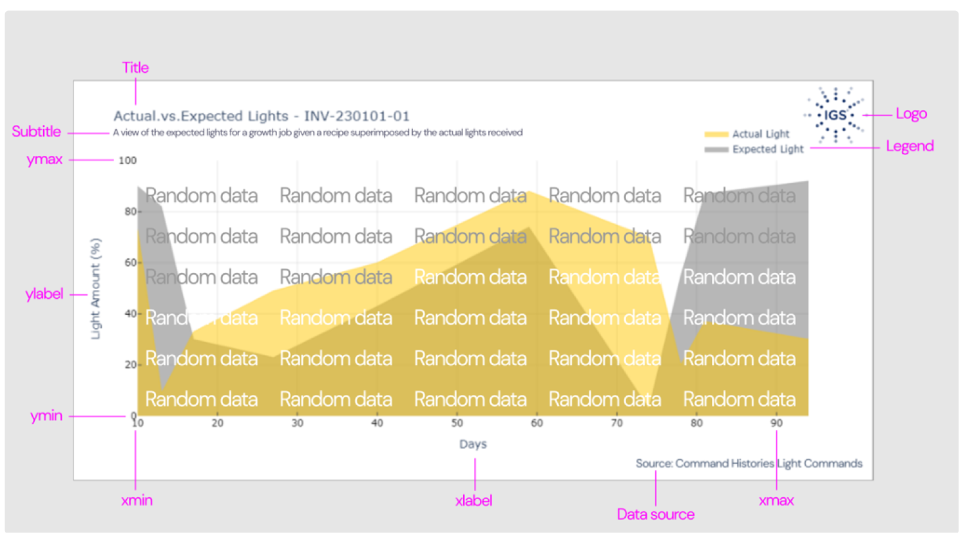Click the Source: Command Histories Light Commands text
Viewport: 965px width, 541px height.
pos(749,463)
